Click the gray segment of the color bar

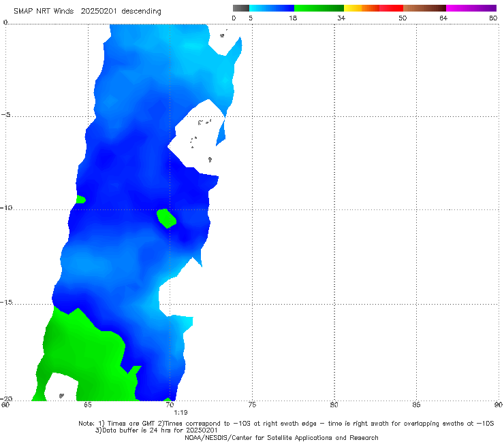point(241,8)
